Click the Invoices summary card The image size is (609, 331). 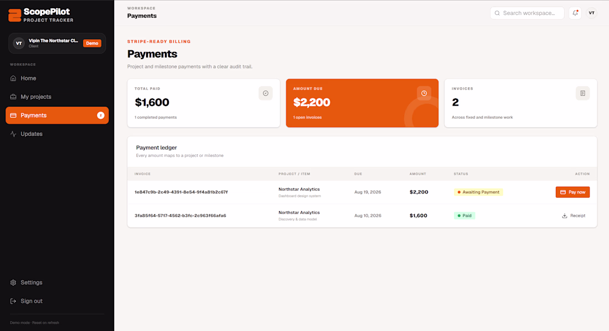(x=520, y=103)
